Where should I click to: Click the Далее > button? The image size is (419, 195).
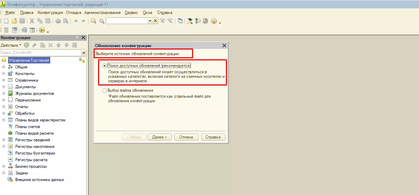point(160,137)
